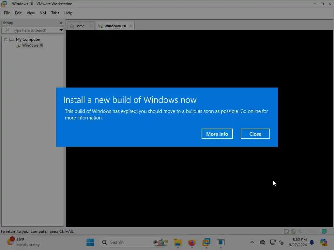
Task: Click the blue window app taskbar icon
Action: pyautogui.click(x=221, y=242)
